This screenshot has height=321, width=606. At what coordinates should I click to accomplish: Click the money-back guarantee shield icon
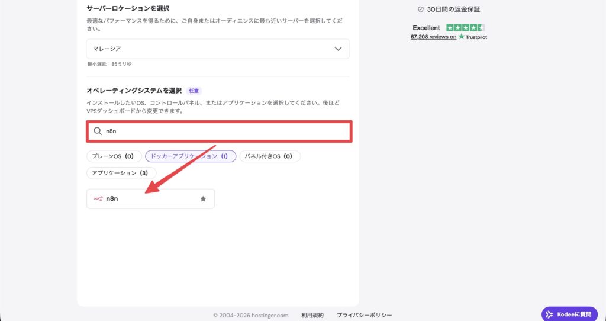click(421, 9)
